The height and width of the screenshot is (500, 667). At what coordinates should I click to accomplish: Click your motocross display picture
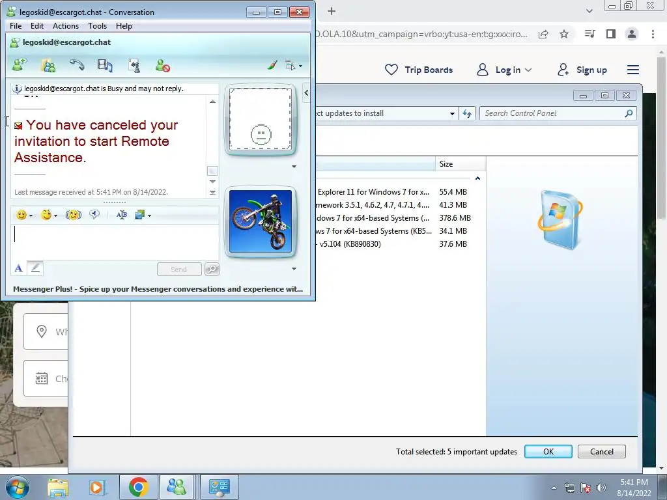261,221
